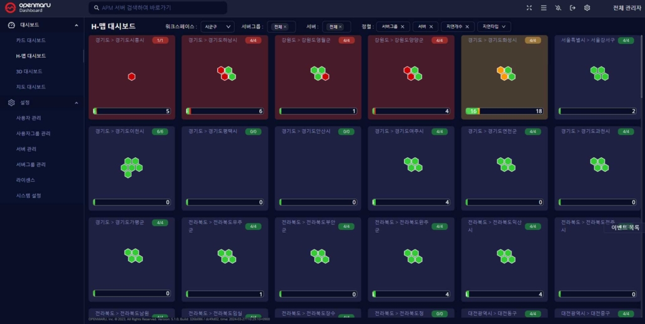Viewport: 645px width, 324px height.
Task: Collapse the 설정 sidebar section
Action: pyautogui.click(x=76, y=102)
